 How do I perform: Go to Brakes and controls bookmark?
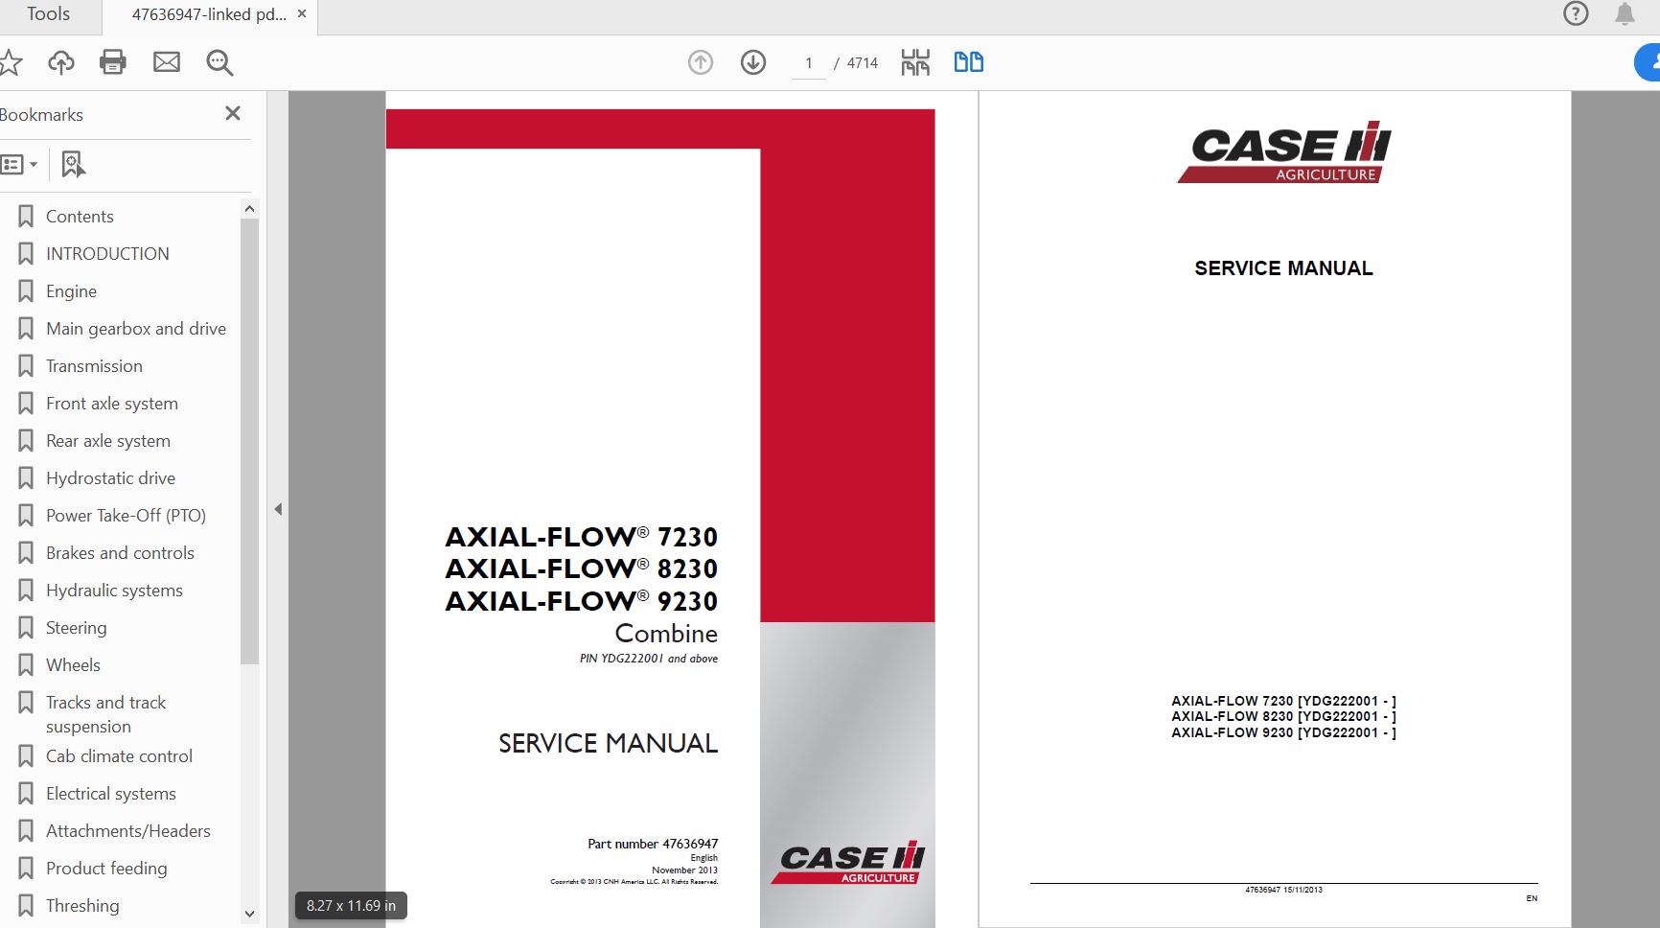[120, 553]
